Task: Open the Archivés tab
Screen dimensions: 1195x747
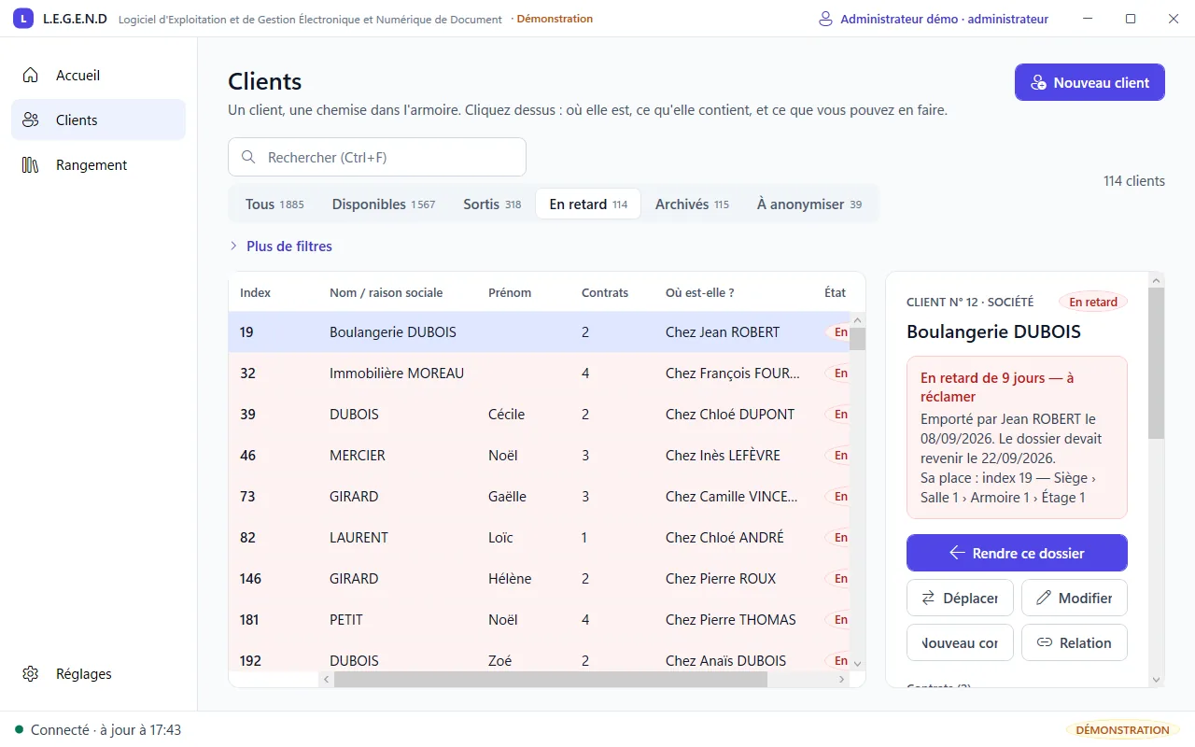Action: click(692, 204)
